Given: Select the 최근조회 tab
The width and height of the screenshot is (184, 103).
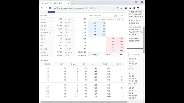Looking at the screenshot, I should [x=136, y=55].
